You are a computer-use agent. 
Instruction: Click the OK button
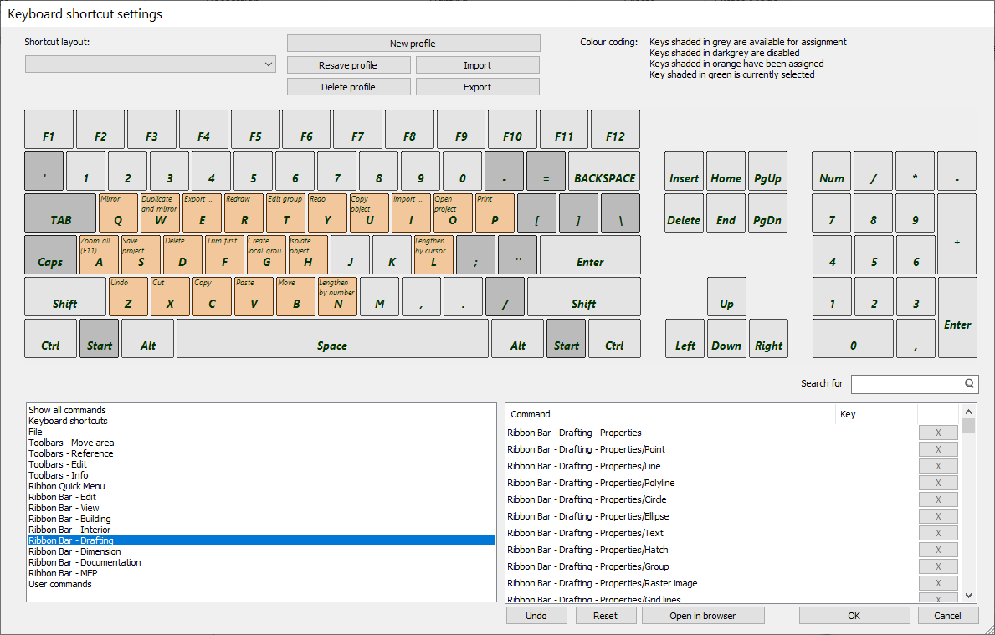coord(854,615)
